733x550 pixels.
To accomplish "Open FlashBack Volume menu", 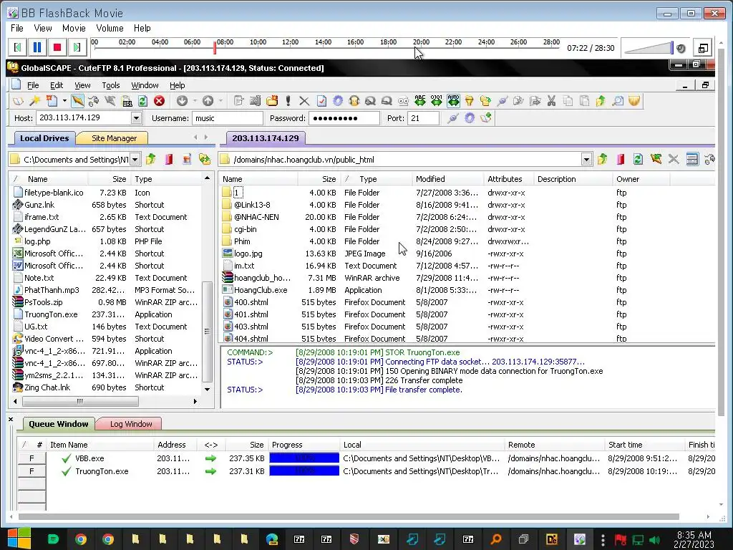I will [110, 28].
